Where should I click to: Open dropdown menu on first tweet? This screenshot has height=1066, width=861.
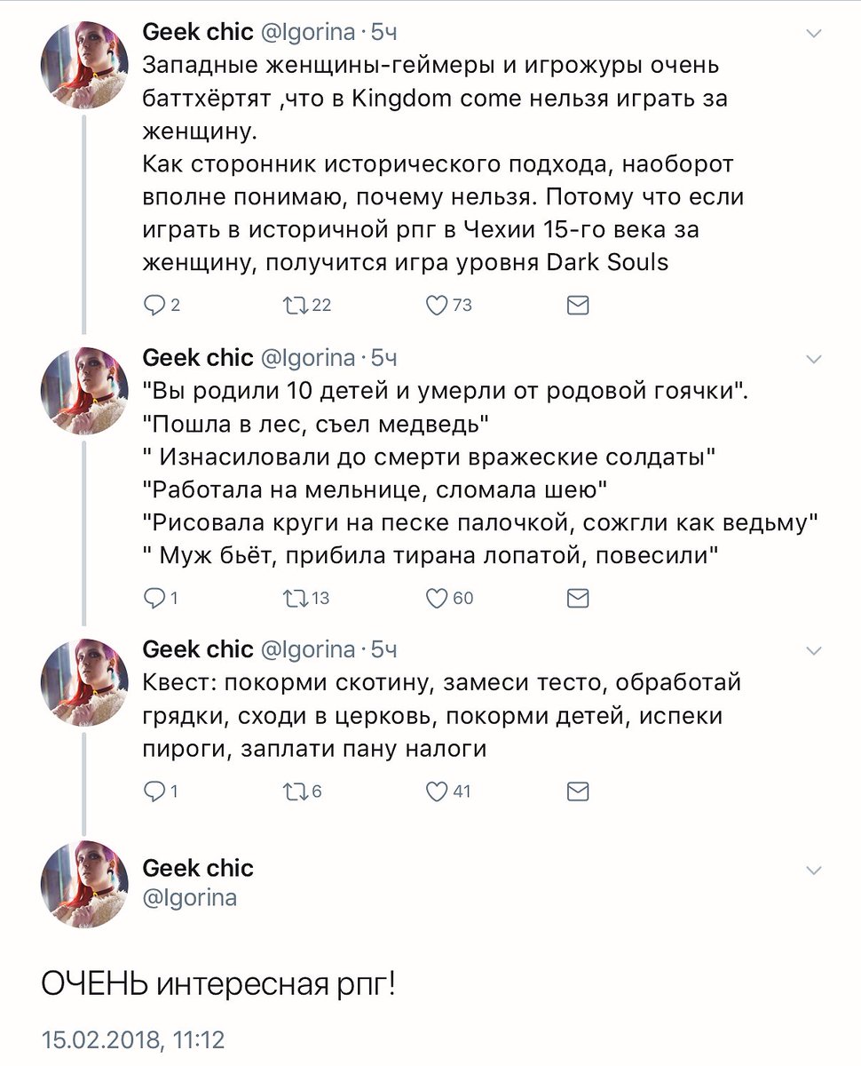pyautogui.click(x=812, y=34)
